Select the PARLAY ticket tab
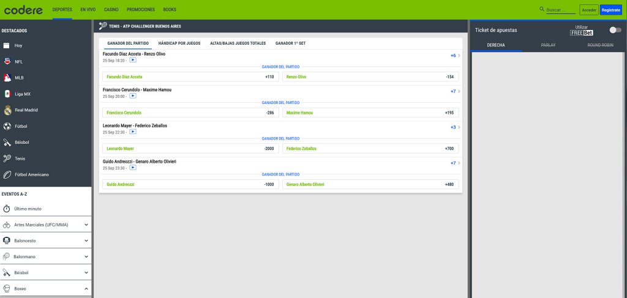This screenshot has height=298, width=627. [x=548, y=45]
